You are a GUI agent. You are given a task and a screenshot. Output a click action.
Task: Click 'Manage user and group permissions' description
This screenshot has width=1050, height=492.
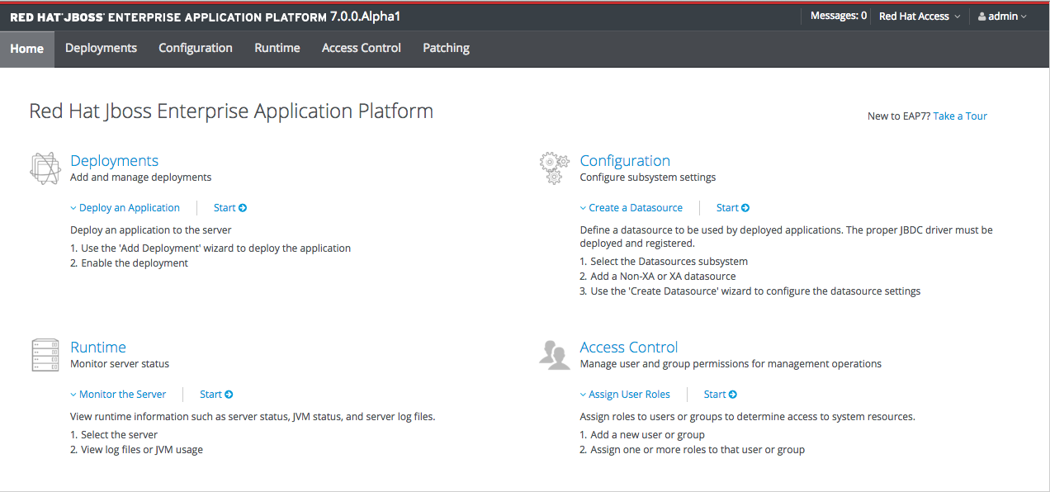point(731,364)
